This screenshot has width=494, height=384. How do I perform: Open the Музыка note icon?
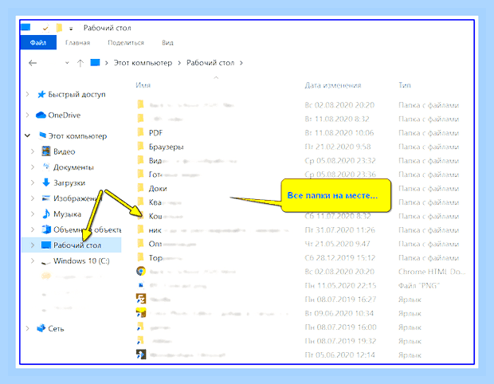[x=46, y=214]
